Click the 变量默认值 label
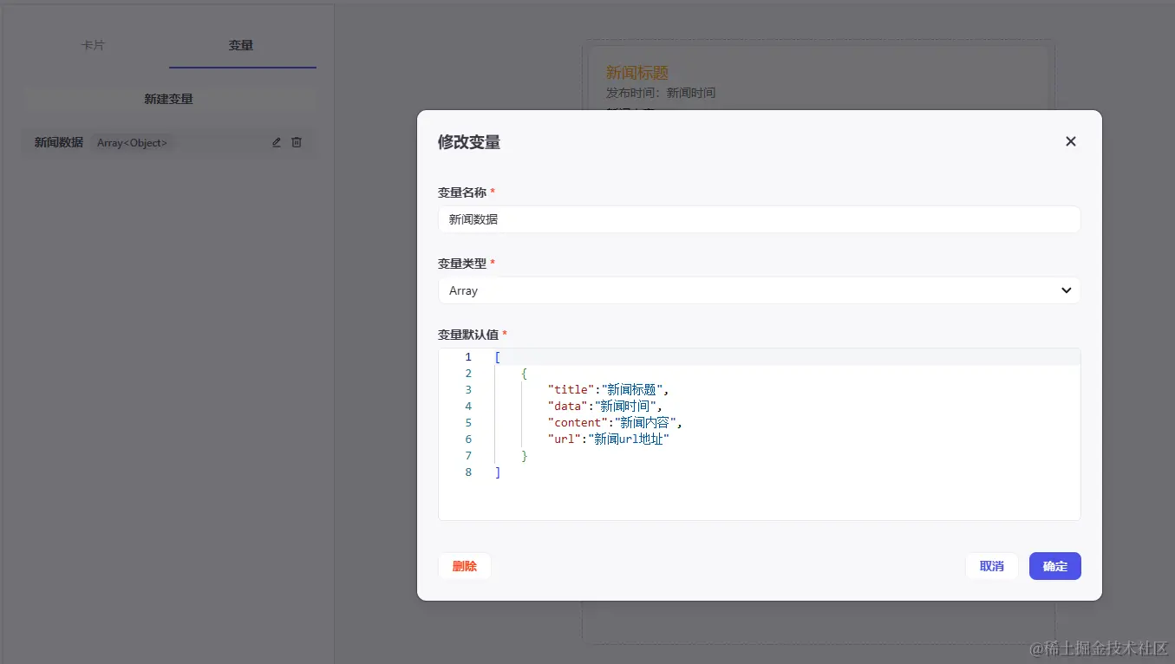This screenshot has height=664, width=1175. 468,334
